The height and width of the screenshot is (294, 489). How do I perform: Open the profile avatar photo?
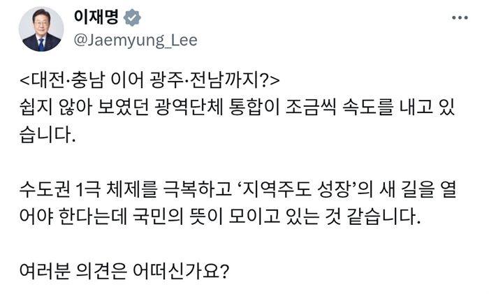click(x=41, y=29)
